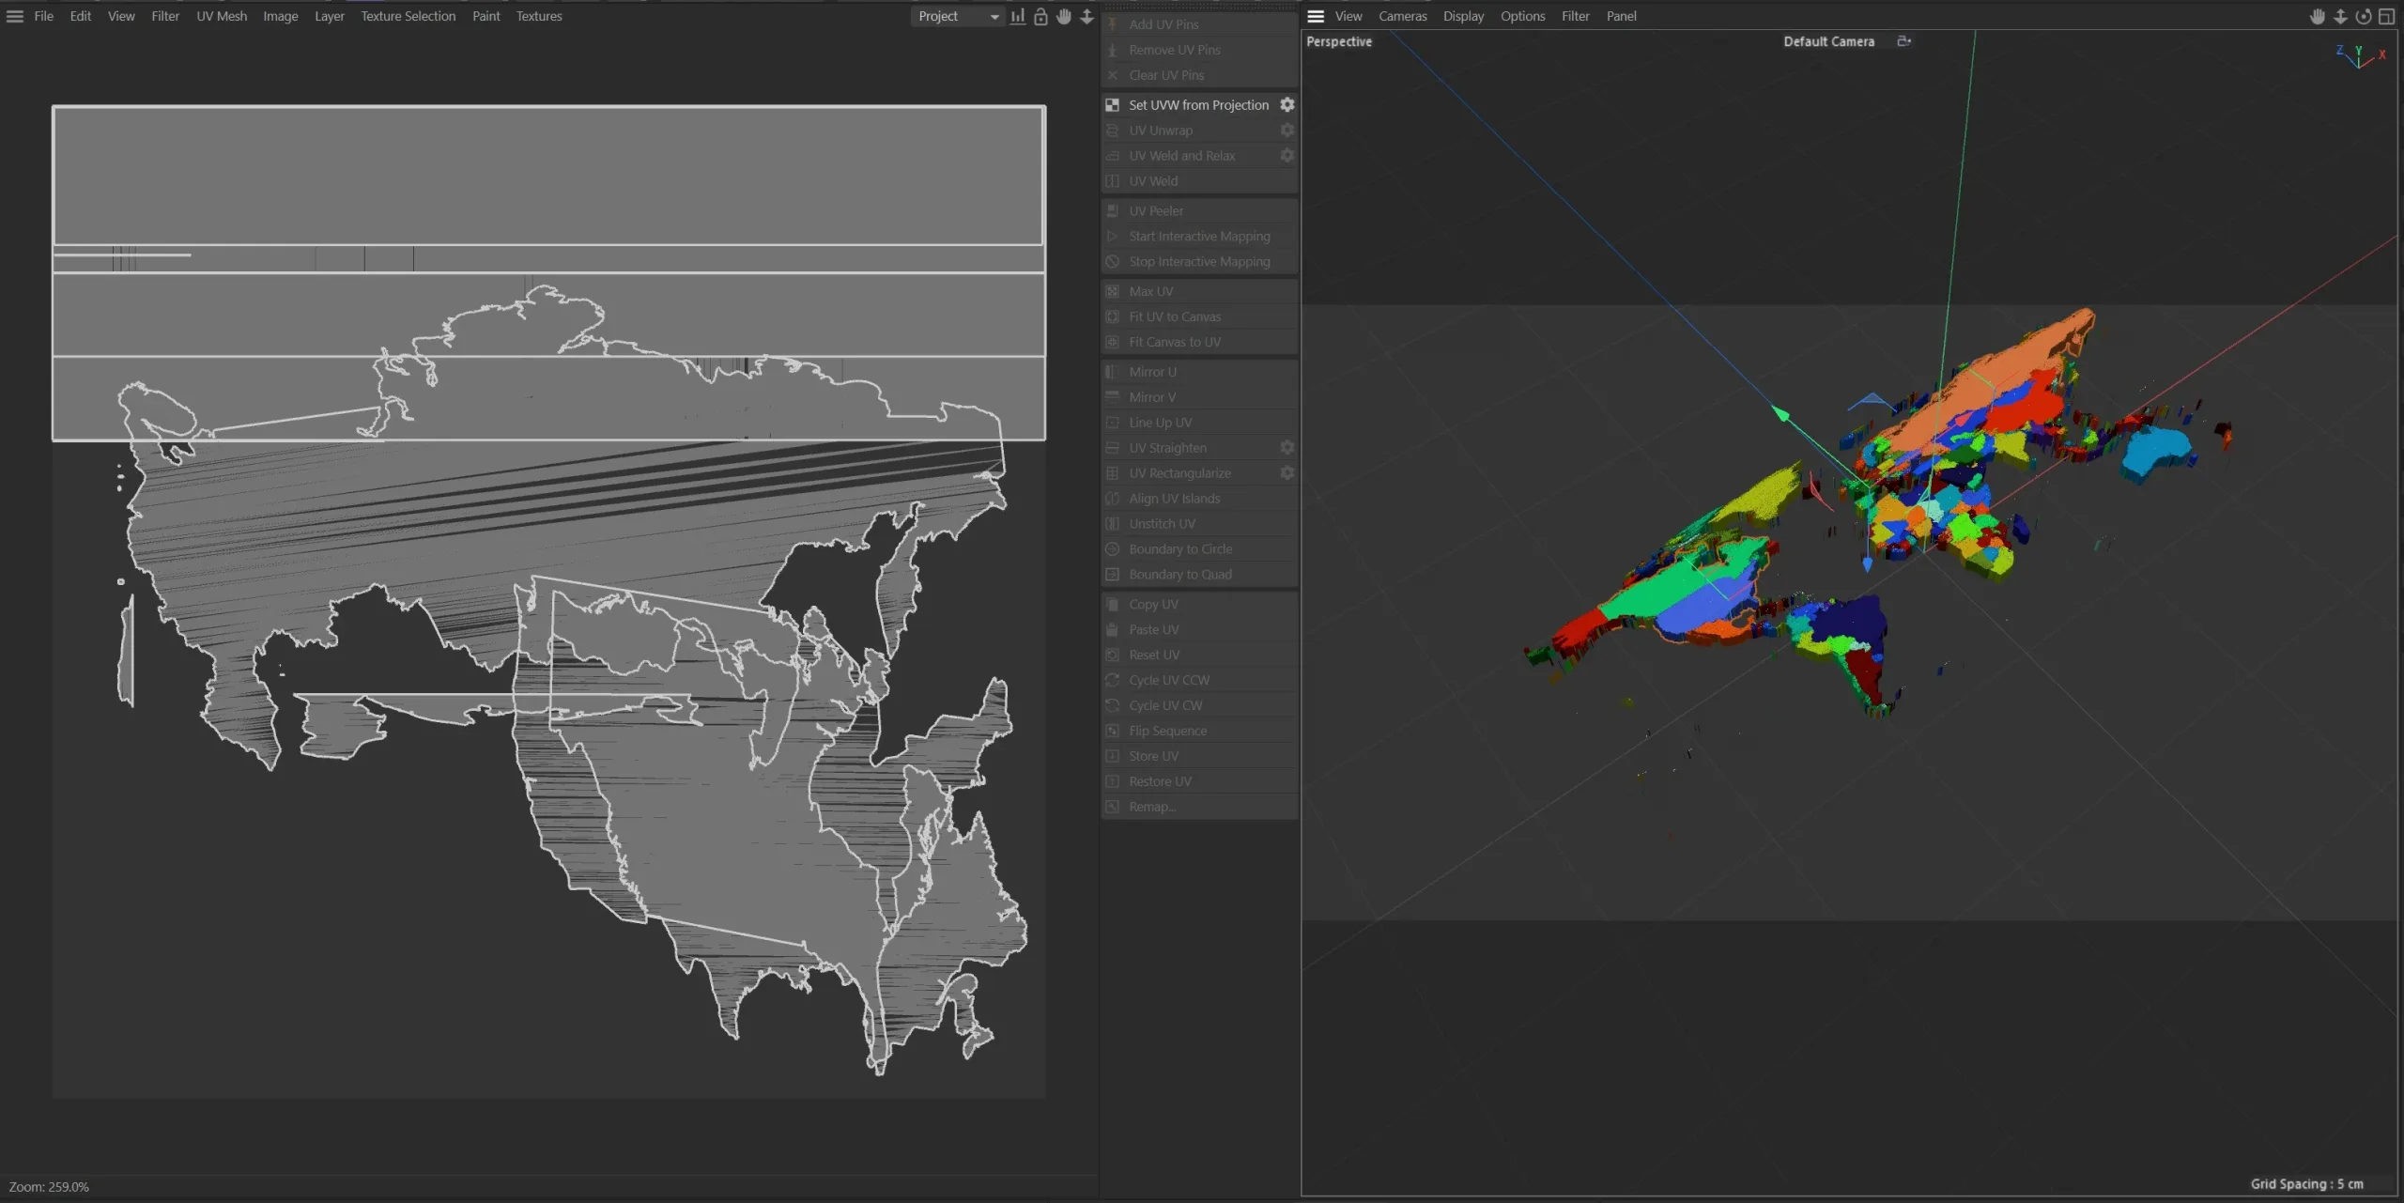Click the Zoom arrows icon in viewport toolbar
Screen dimensions: 2404x1203
[2340, 16]
